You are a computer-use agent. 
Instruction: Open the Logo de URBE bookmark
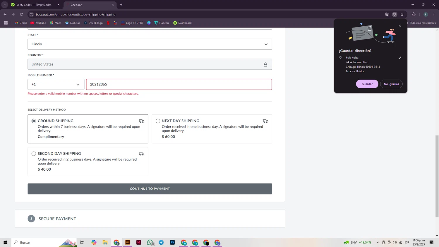(x=132, y=23)
